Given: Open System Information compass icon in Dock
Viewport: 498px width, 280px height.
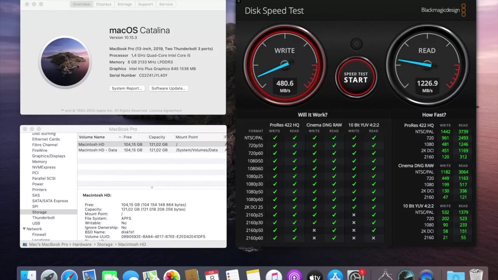Looking at the screenshot, I should pos(385,275).
